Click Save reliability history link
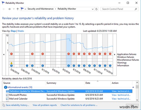Viewport: 141px width, 110px height. point(17,105)
